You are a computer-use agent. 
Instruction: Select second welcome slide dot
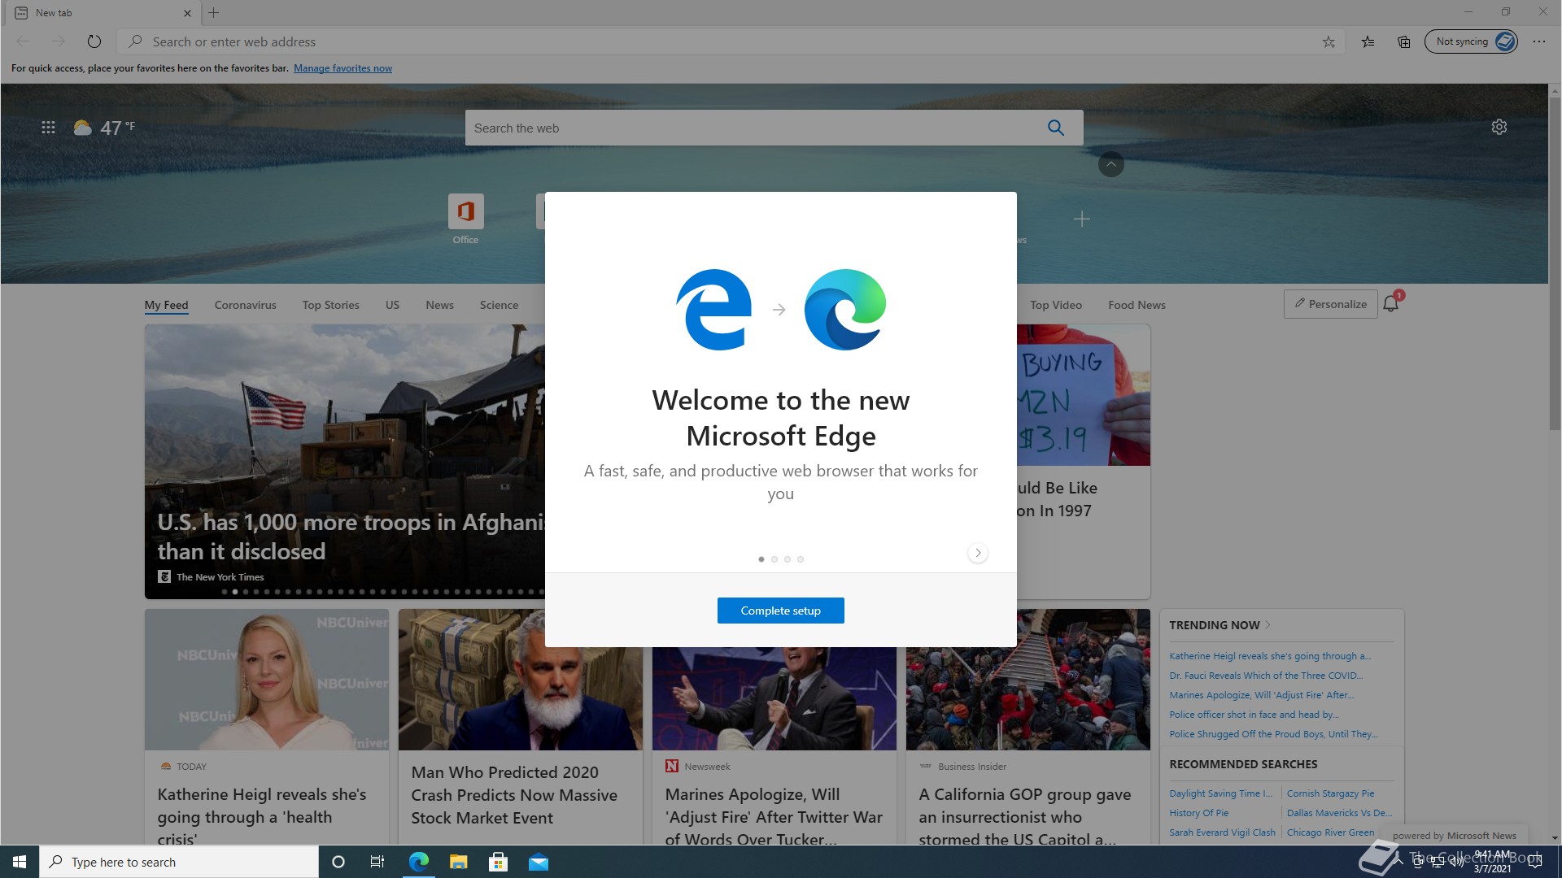pos(774,559)
